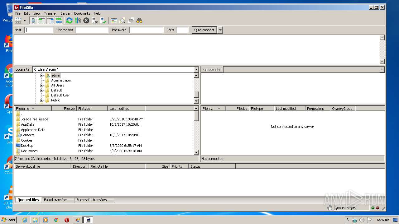The width and height of the screenshot is (399, 224).
Task: Disconnect from the server icon
Action: tap(95, 21)
